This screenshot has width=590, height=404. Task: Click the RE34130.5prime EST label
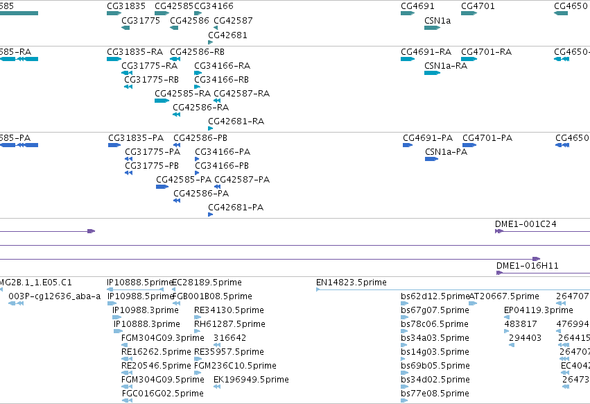point(229,310)
